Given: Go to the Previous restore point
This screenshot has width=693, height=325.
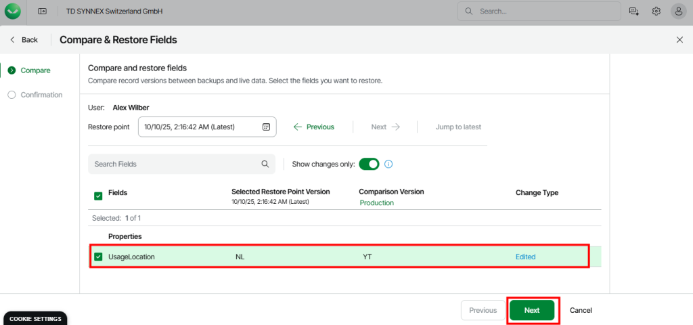Looking at the screenshot, I should point(314,127).
